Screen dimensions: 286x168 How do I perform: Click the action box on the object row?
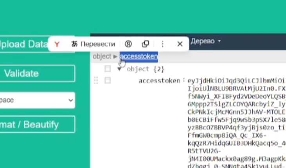coord(108,69)
